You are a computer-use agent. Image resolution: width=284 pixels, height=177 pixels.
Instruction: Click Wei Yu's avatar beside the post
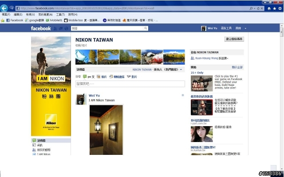(x=81, y=99)
